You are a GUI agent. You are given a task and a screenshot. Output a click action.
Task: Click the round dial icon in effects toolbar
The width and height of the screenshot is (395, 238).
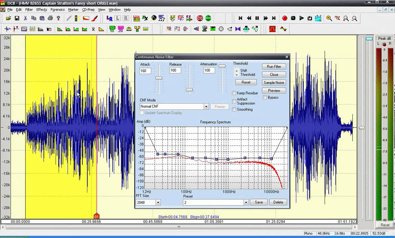(221, 29)
